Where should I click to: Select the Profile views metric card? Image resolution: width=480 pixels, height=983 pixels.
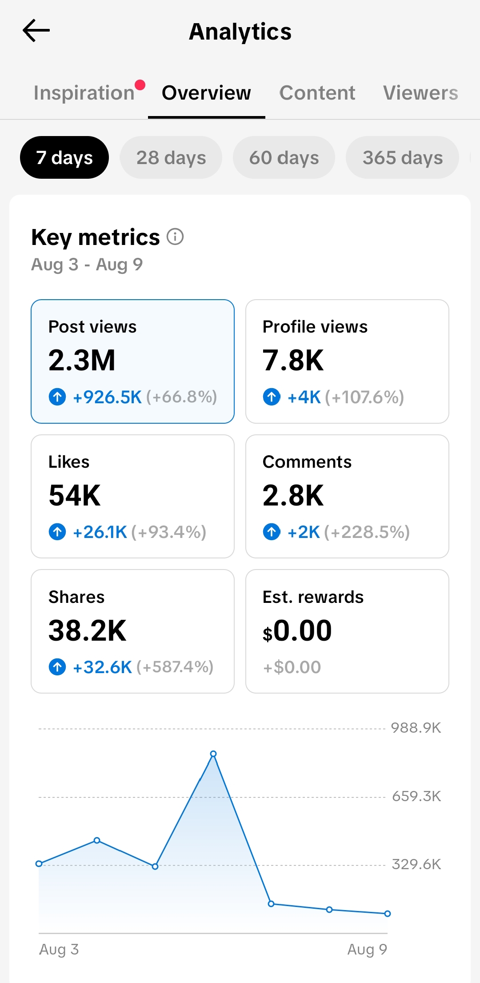tap(347, 361)
